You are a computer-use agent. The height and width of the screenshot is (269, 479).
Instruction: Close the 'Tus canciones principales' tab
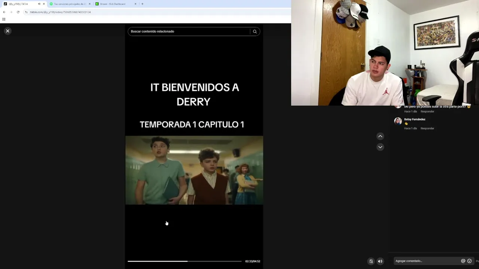[x=89, y=4]
